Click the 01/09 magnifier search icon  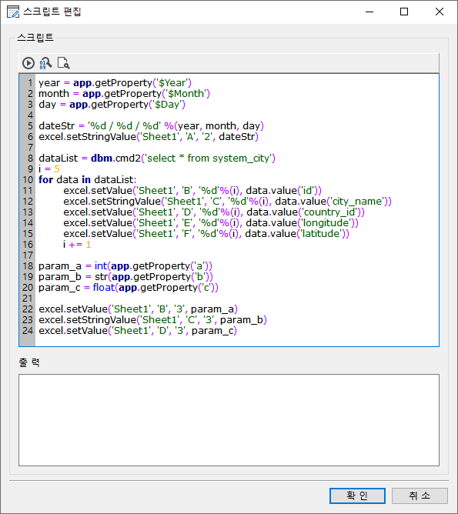tap(45, 63)
